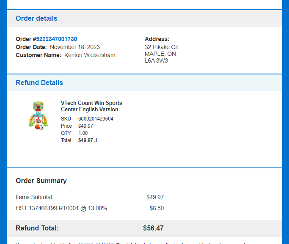Click the order date November 18, 2023
Viewport: 289px width, 244px height.
pos(75,47)
